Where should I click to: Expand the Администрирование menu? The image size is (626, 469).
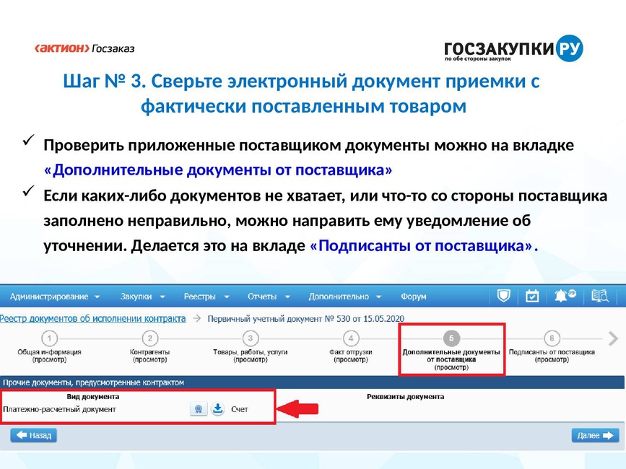[55, 297]
